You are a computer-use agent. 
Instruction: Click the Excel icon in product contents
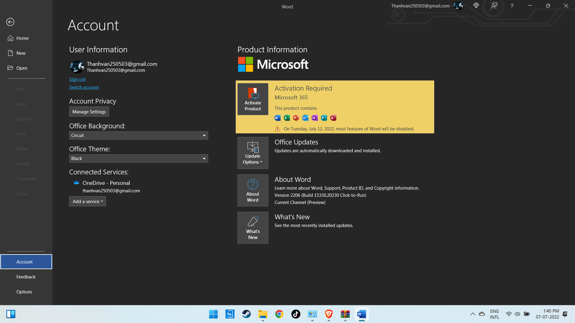coord(287,118)
